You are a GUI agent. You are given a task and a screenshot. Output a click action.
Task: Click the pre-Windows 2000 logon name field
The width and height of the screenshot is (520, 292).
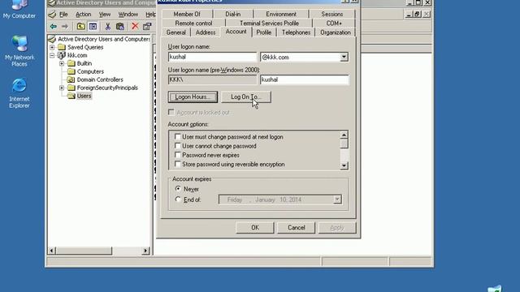click(x=305, y=79)
